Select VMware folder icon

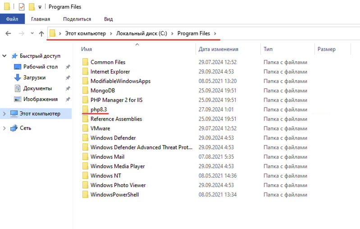coord(85,128)
